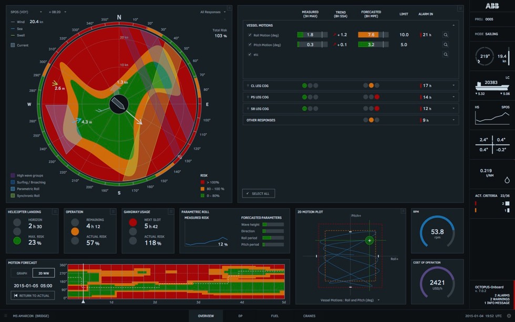
Task: Open the All Responses dropdown
Action: [x=213, y=12]
